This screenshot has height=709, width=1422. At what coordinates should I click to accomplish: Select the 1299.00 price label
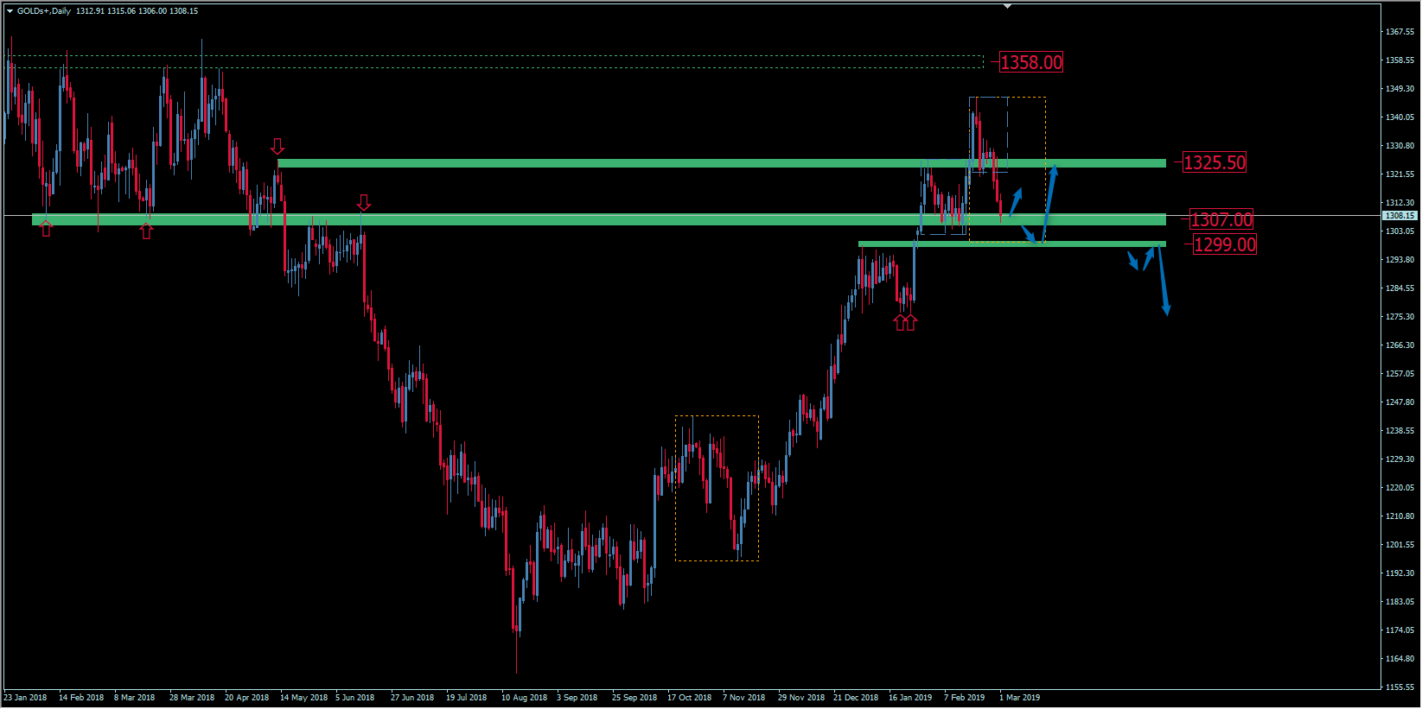tap(1224, 244)
